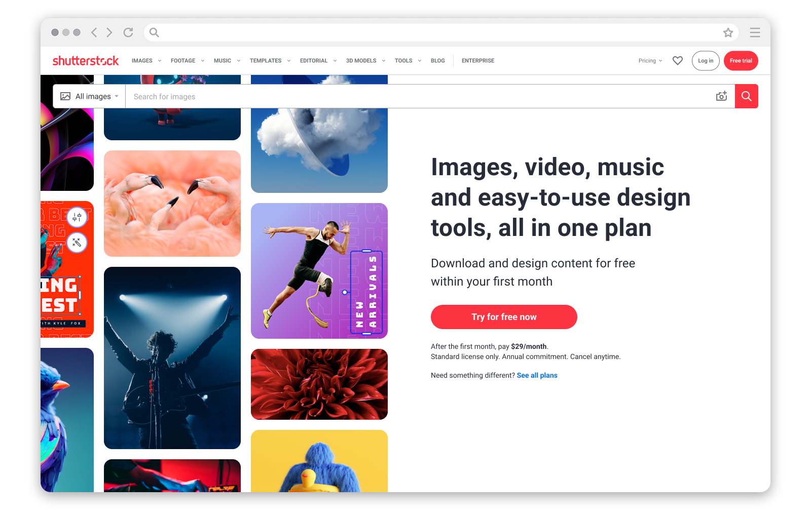Expand the Music menu chevron
Viewport: 811px width, 520px height.
click(x=239, y=61)
